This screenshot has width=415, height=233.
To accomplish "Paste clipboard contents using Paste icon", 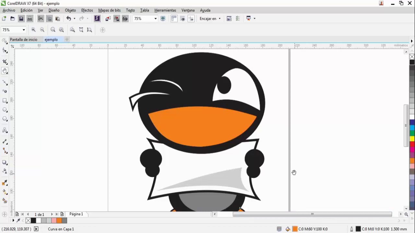I will click(58, 18).
